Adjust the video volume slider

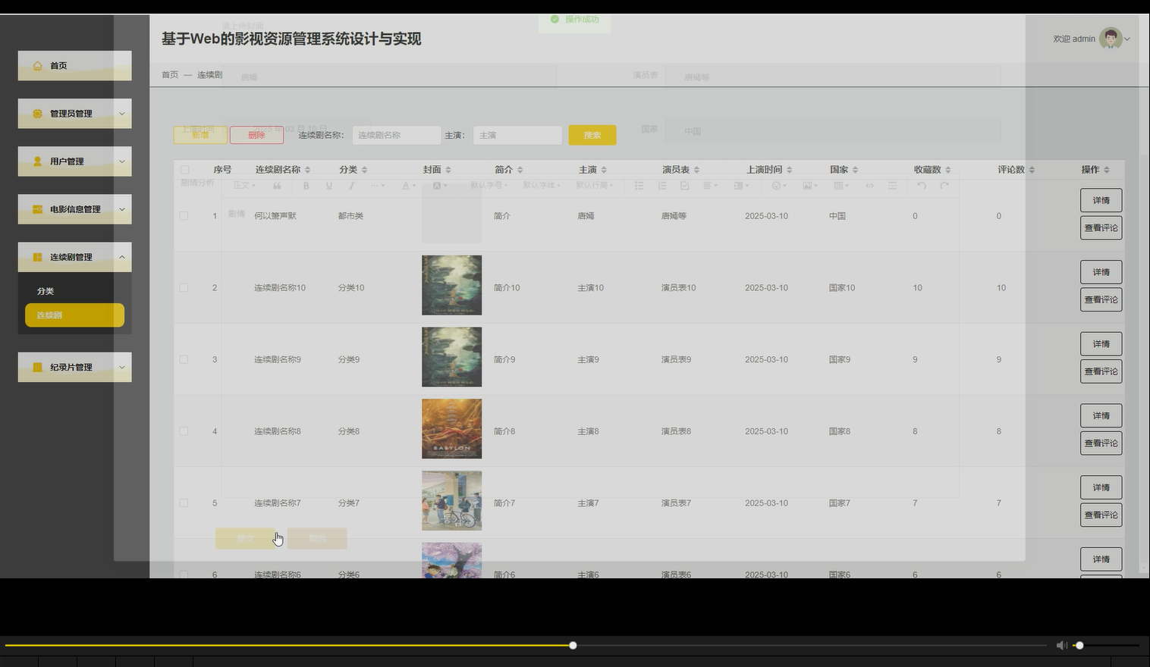(1106, 646)
